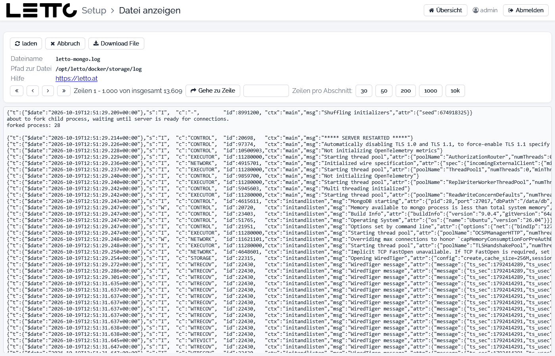The image size is (555, 356).
Task: Click the SERVER RESTARTED log line
Action: [x=210, y=138]
